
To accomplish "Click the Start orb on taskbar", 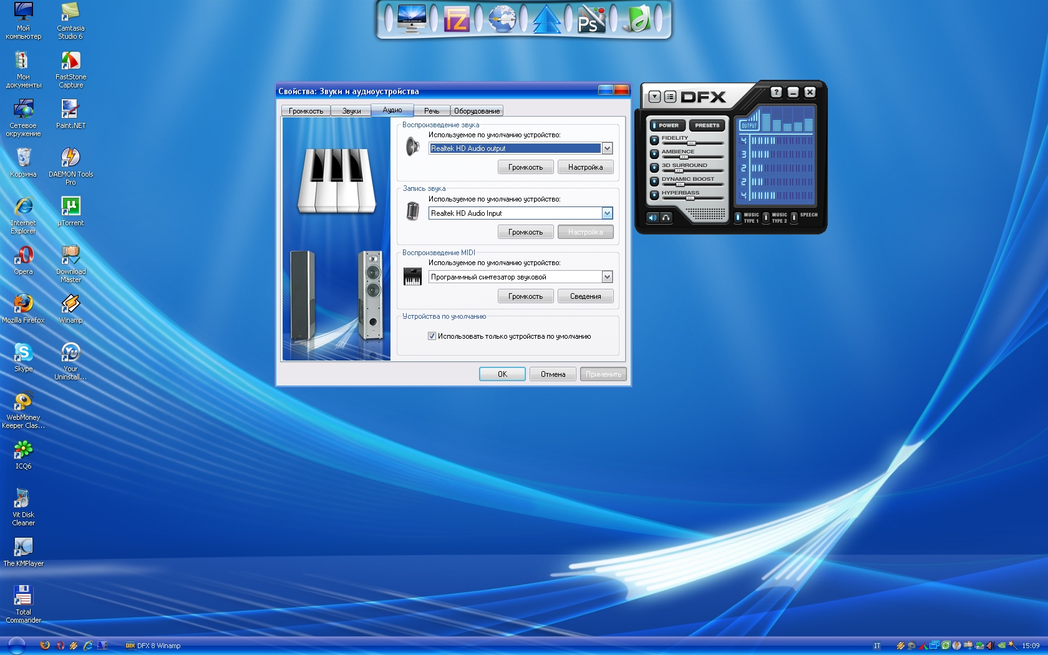I will tap(16, 646).
